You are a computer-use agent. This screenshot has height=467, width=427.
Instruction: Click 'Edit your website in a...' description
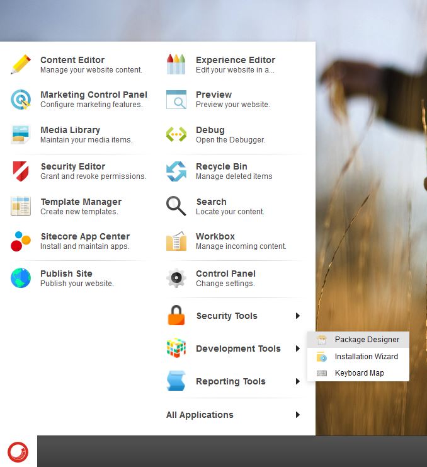click(235, 70)
